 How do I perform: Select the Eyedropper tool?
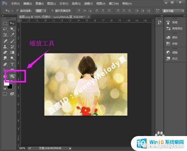click(12, 35)
